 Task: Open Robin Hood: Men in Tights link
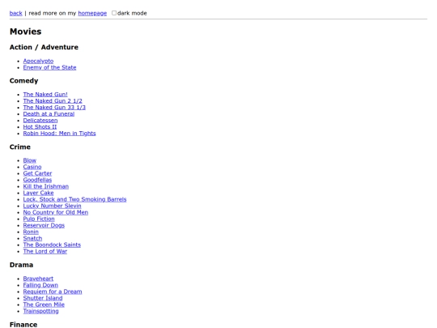point(59,134)
